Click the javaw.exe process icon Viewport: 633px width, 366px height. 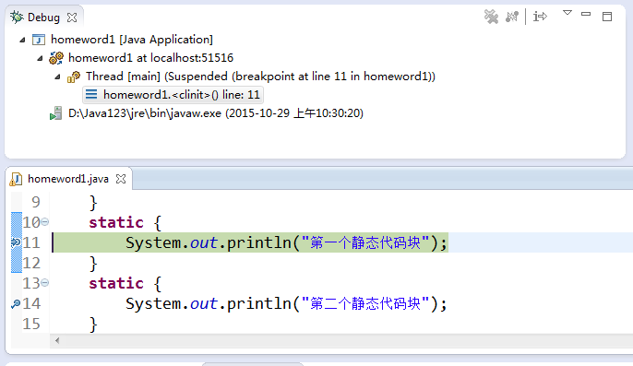[x=55, y=113]
